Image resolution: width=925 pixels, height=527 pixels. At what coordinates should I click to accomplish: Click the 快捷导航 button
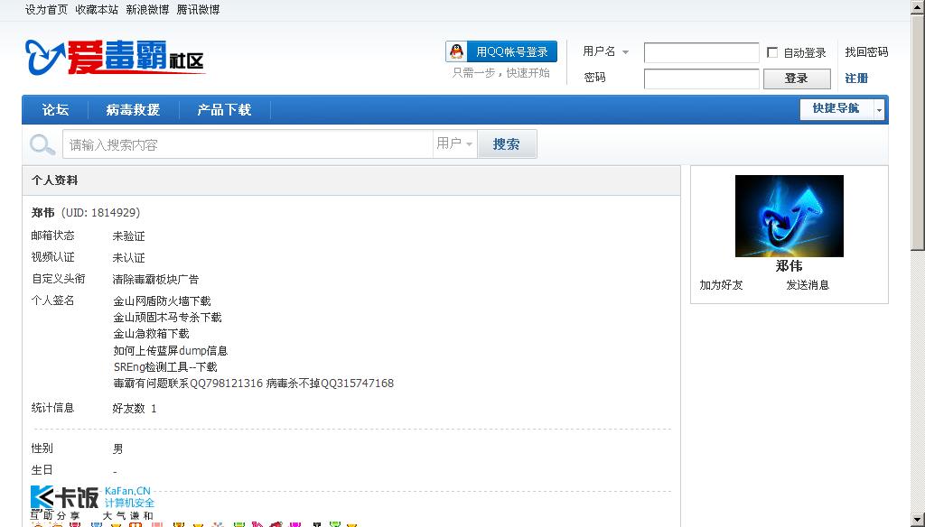click(x=836, y=109)
